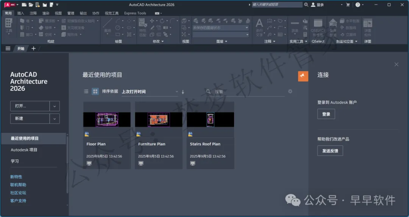The image size is (409, 217).
Task: Select the 矩形体 (Box) tool
Action: tap(70, 34)
